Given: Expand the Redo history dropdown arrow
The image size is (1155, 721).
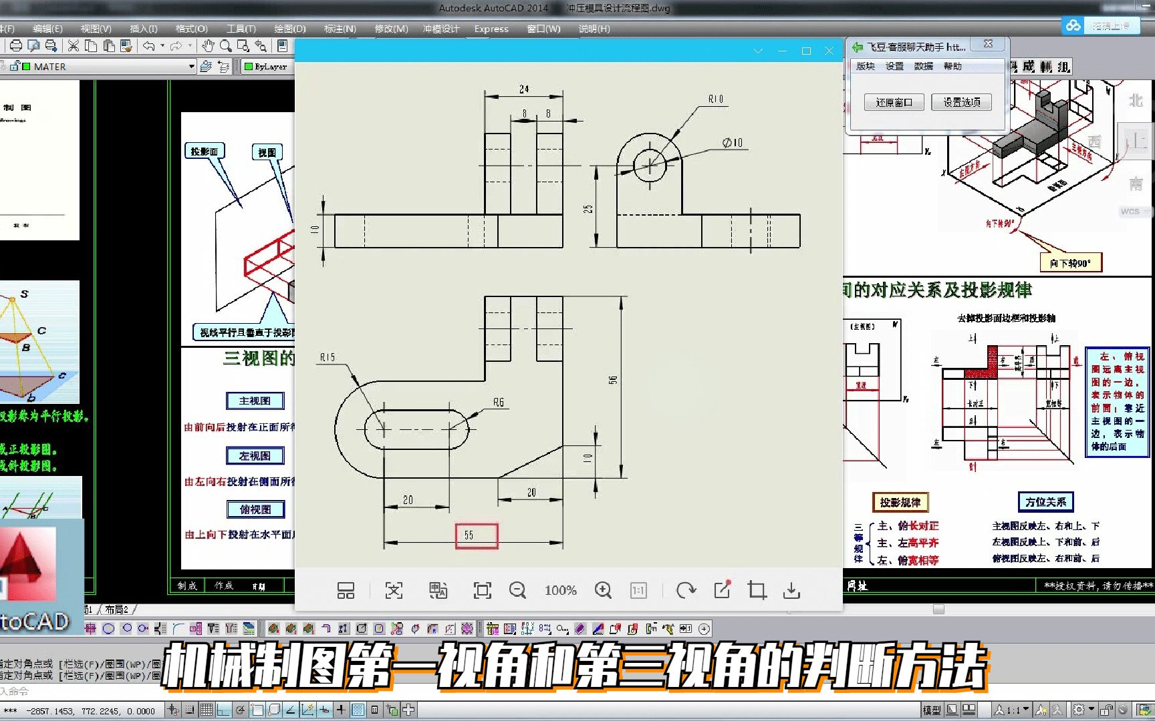Looking at the screenshot, I should coord(190,46).
